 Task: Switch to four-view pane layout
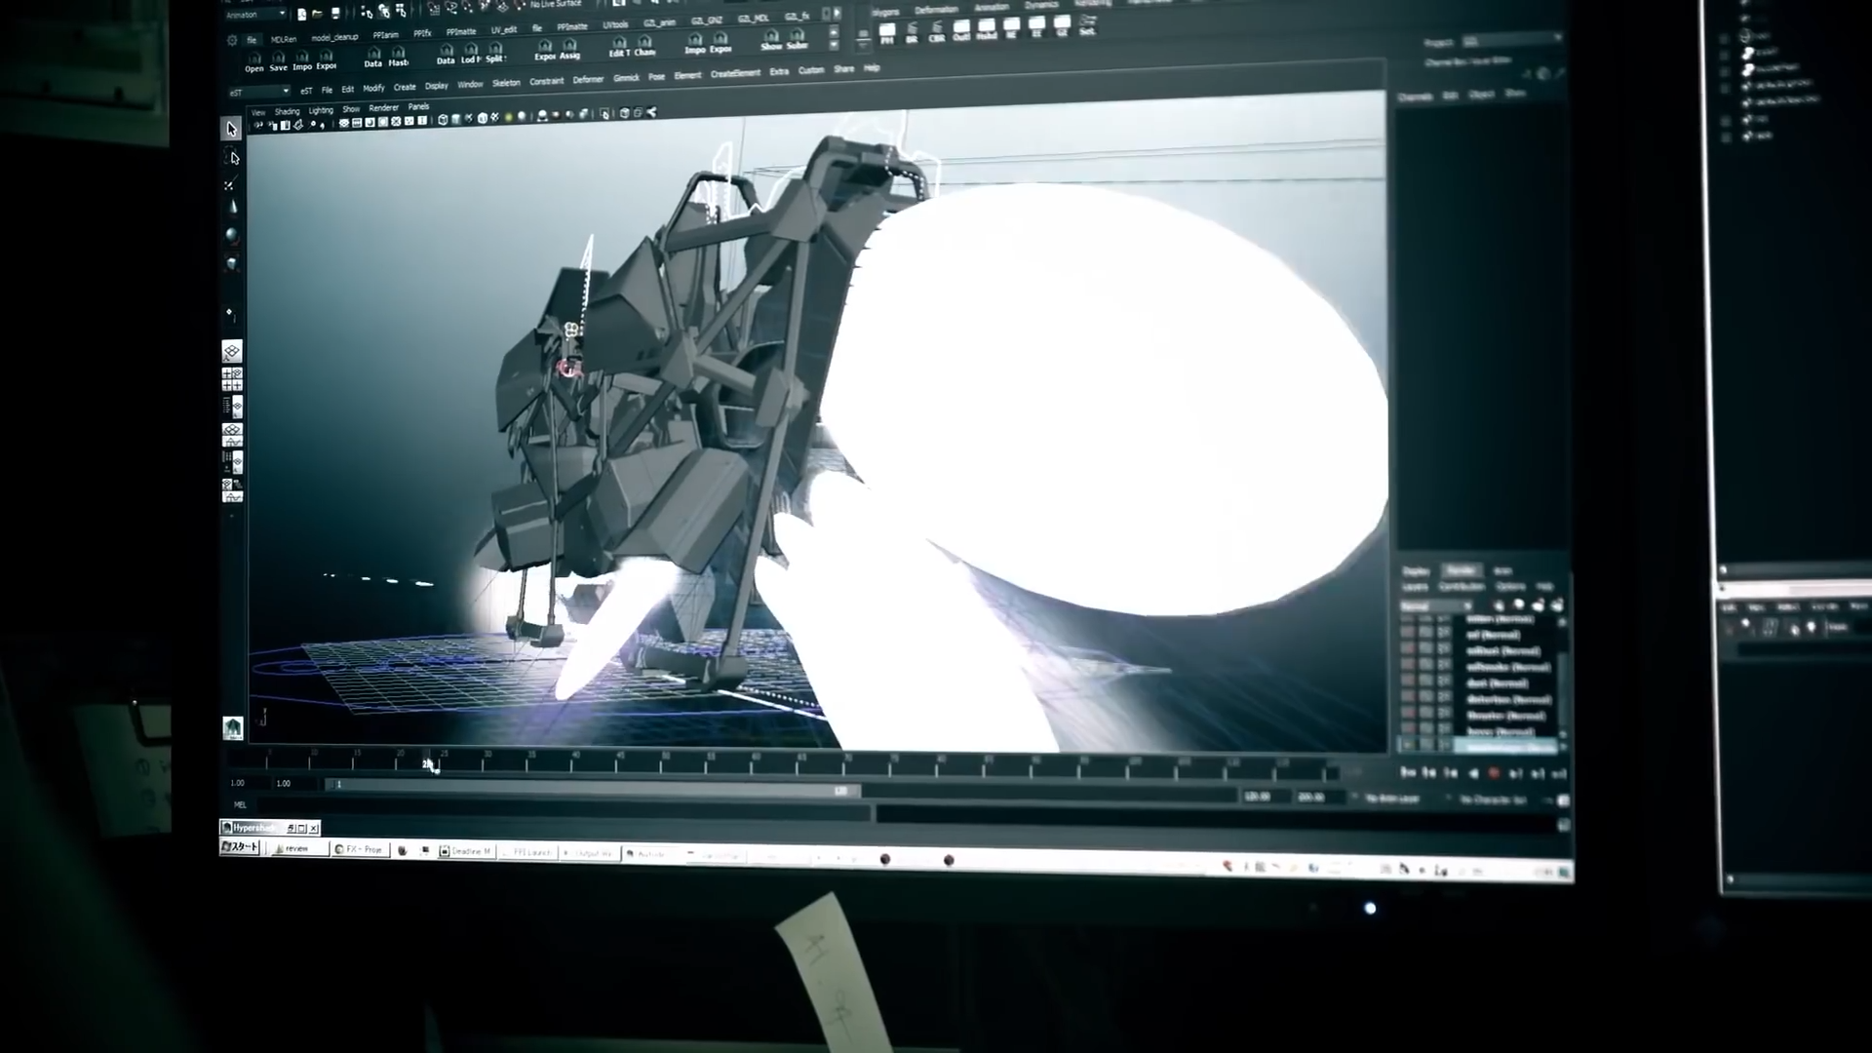coord(232,379)
